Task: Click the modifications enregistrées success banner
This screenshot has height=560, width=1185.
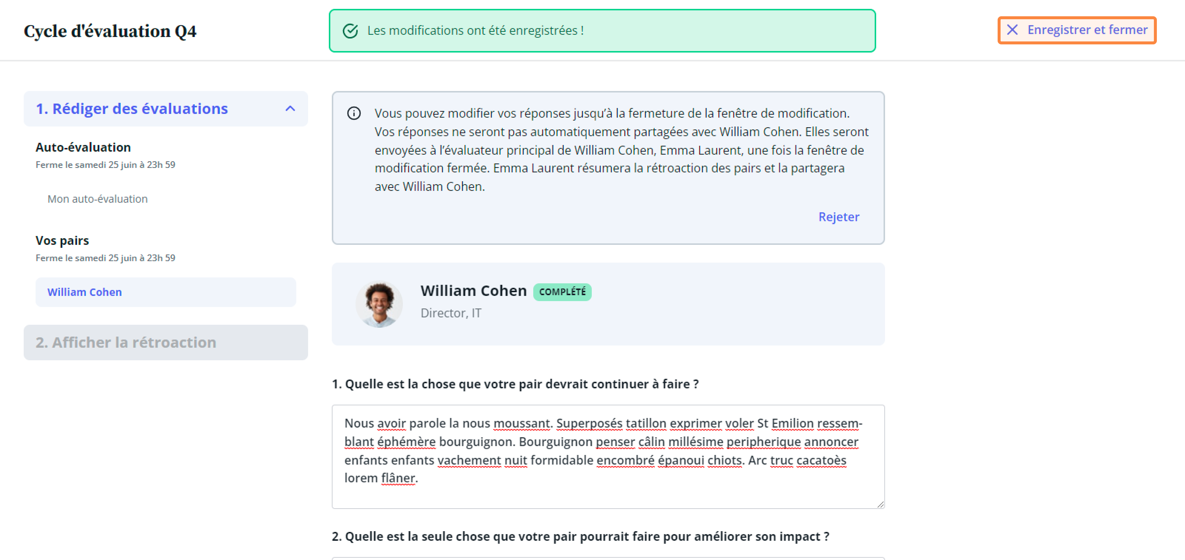Action: (x=602, y=31)
